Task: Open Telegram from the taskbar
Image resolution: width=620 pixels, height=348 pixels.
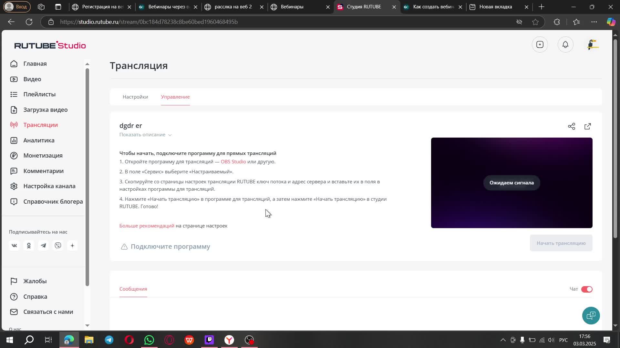Action: coord(109,340)
